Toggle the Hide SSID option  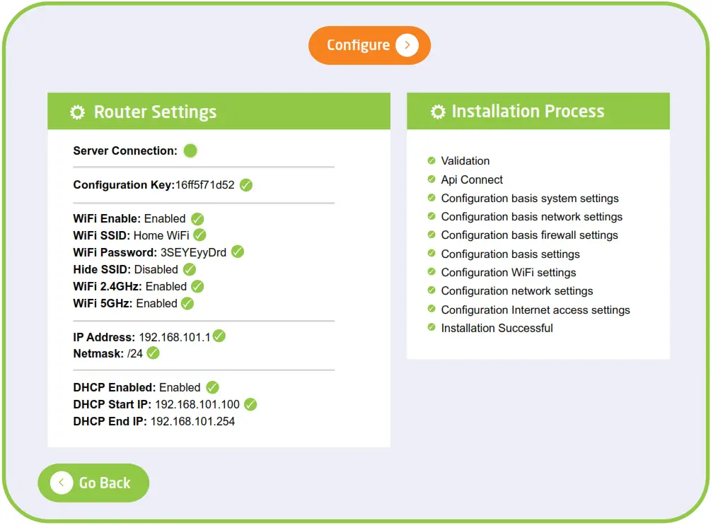[x=189, y=269]
